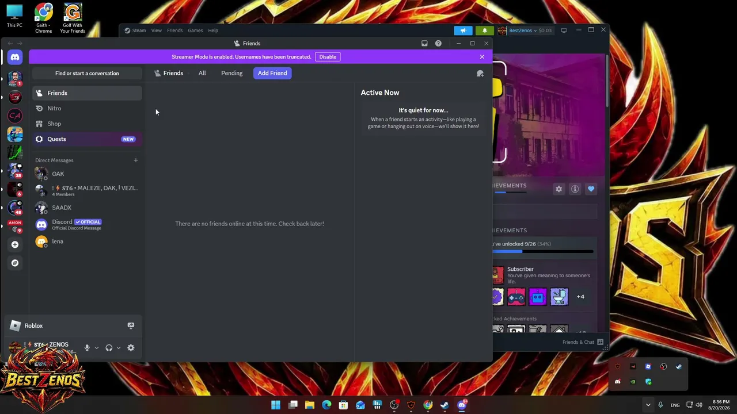Open direct message with lena
The image size is (737, 414).
tap(87, 241)
